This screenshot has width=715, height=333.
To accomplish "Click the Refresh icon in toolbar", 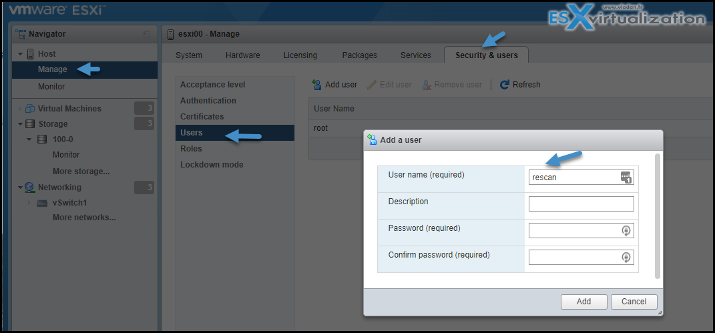I will coord(504,85).
